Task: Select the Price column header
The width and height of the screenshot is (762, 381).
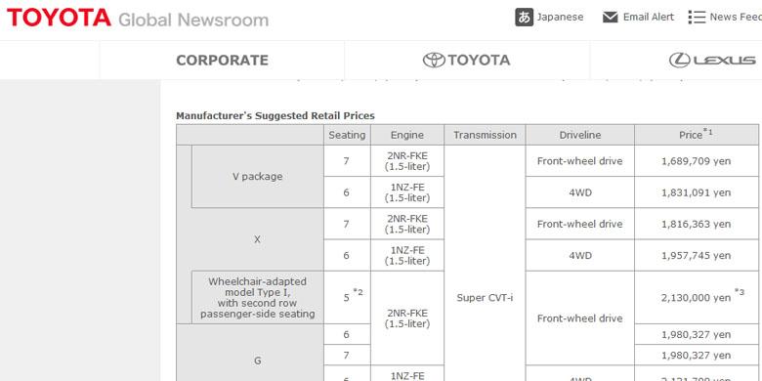Action: pyautogui.click(x=697, y=135)
